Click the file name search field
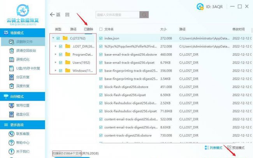253x158 pixels. (x=118, y=15)
